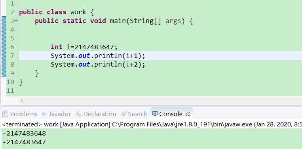Click the terminated work launch description
Screen dimensions: 302x149
click(x=152, y=124)
